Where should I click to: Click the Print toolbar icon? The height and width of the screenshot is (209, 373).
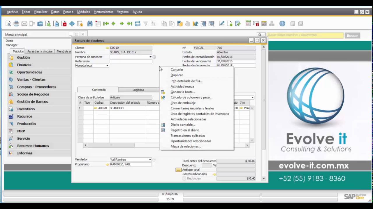coord(16,24)
